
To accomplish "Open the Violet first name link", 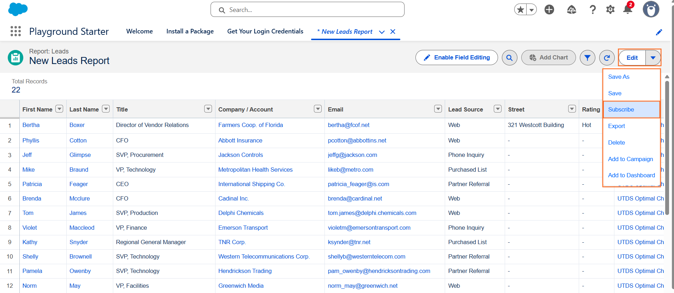I will (30, 228).
